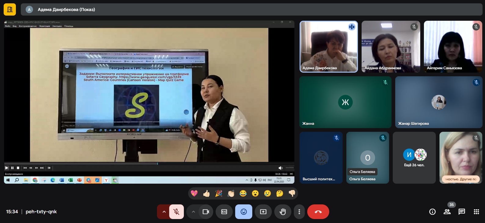Turn on closed captions
Viewport: 485px width, 223px height.
coord(224,212)
